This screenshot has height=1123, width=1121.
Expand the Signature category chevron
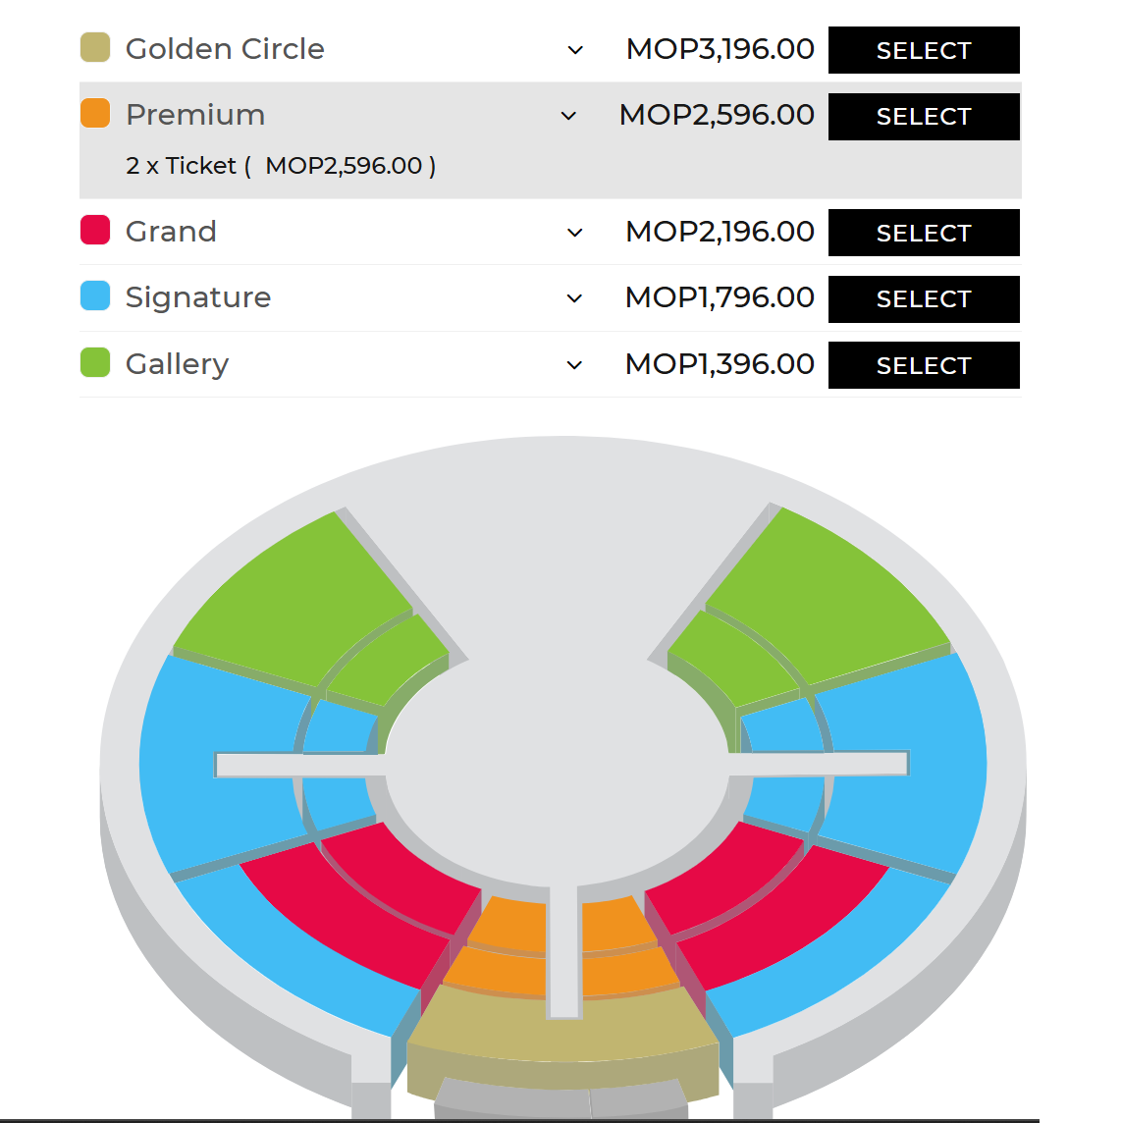[574, 298]
